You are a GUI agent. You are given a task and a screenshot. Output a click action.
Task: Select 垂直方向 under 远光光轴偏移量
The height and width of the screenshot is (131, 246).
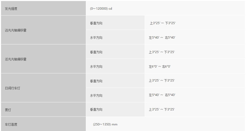point(115,23)
